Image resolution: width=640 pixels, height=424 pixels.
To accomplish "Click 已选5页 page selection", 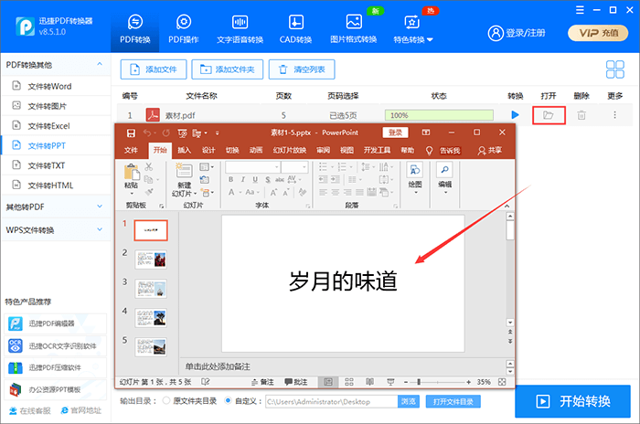I will pyautogui.click(x=343, y=115).
